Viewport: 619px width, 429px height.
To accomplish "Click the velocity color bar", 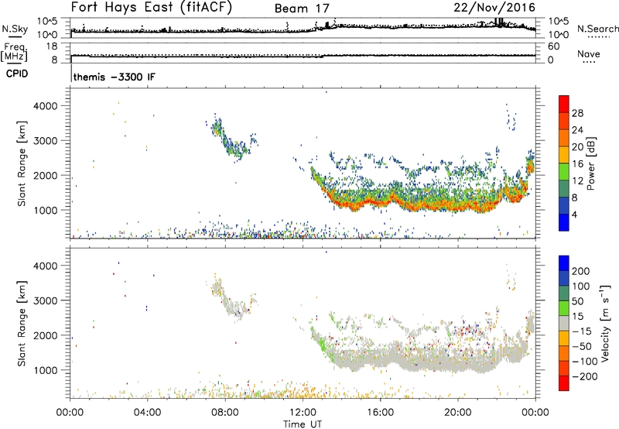I will click(x=564, y=323).
